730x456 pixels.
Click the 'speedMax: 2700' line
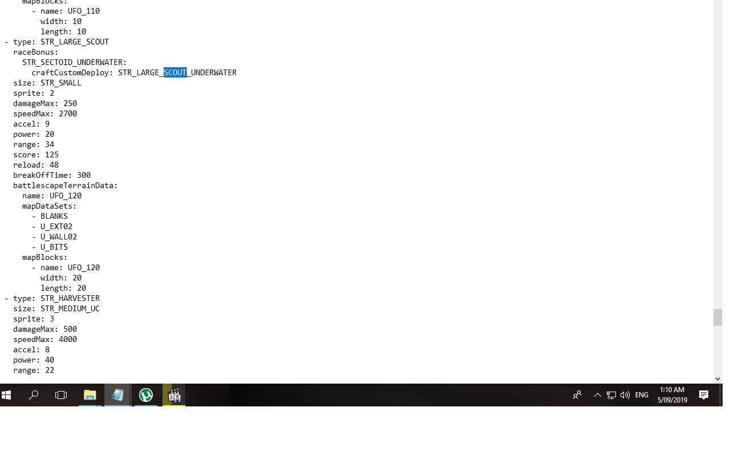click(x=45, y=113)
